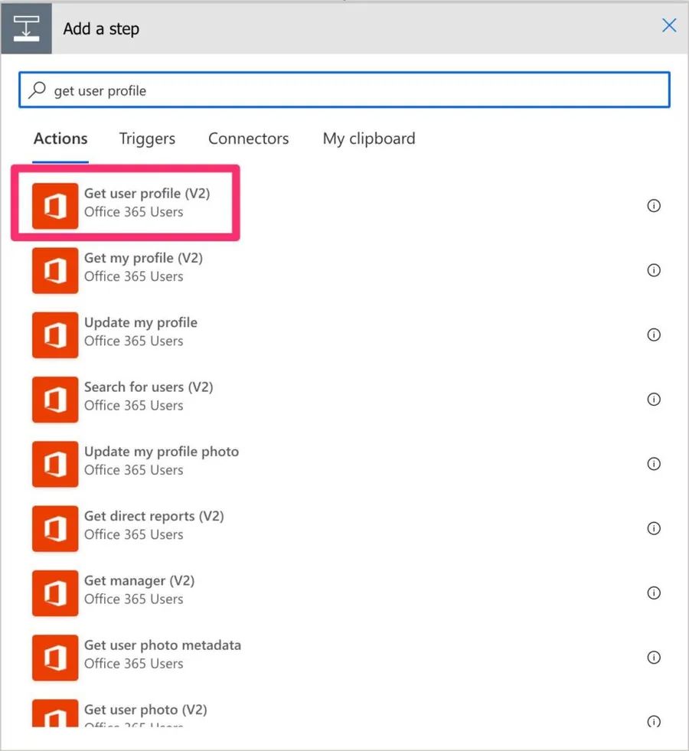Select the Actions tab
The image size is (689, 751).
pos(60,139)
